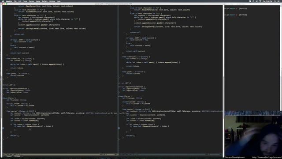This screenshot has width=282, height=159.
Task: Click the AirPlay display icon in menu bar
Action: (256, 1)
